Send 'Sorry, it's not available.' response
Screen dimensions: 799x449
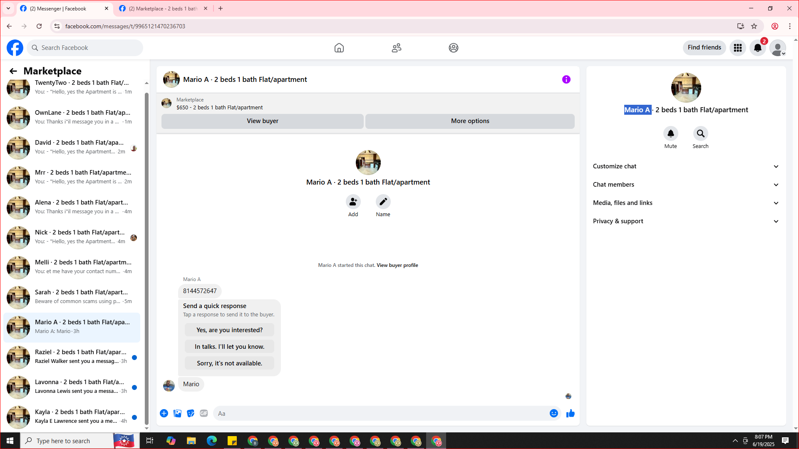pyautogui.click(x=230, y=363)
